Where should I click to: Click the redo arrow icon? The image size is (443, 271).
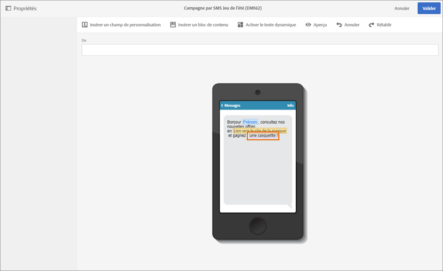[x=372, y=25]
